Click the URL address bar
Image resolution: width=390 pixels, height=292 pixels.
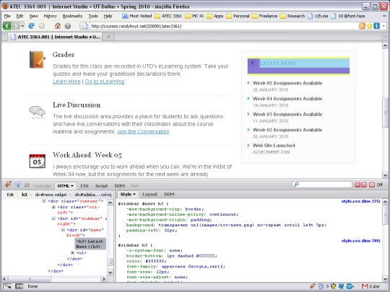[220, 26]
